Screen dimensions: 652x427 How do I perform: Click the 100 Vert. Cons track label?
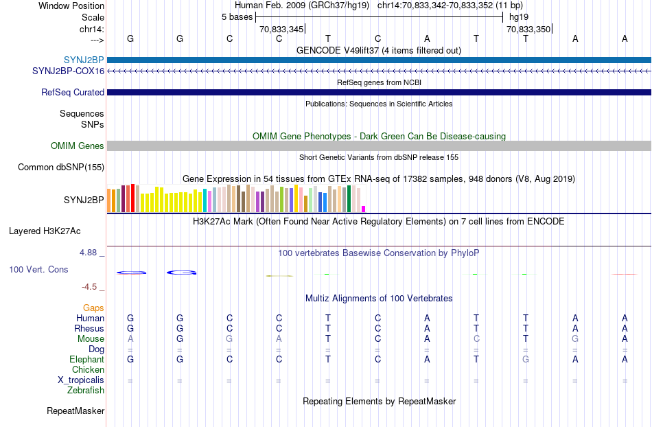[38, 269]
